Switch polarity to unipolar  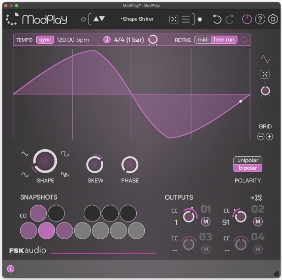pos(247,160)
